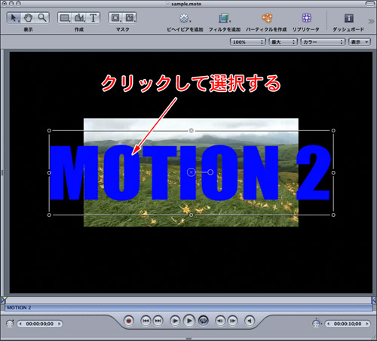Image resolution: width=377 pixels, height=341 pixels.
Task: Select the bezier mask tool
Action: tap(130, 18)
